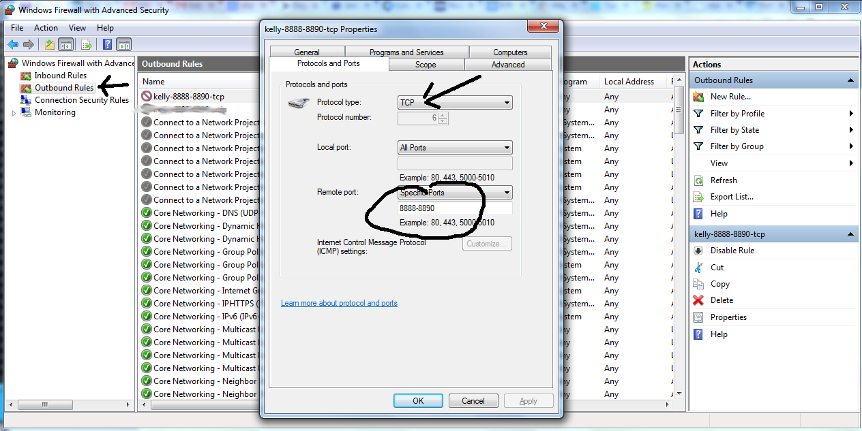Switch to the General tab
Screen dimensions: 862x431
pyautogui.click(x=307, y=52)
